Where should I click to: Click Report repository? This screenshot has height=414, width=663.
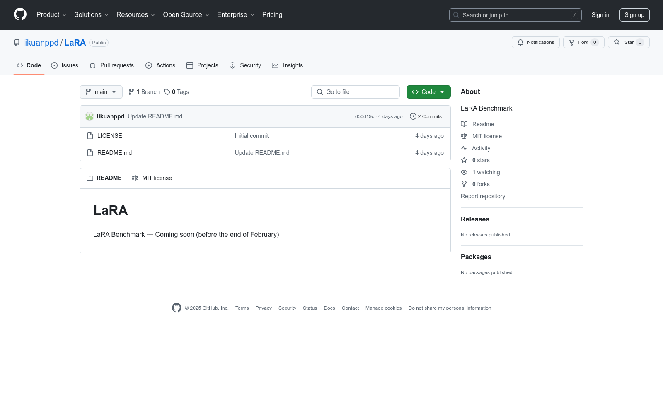tap(483, 196)
